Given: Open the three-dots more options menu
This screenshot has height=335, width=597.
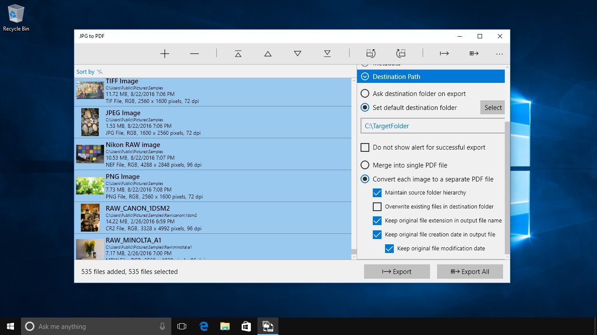Looking at the screenshot, I should [500, 54].
